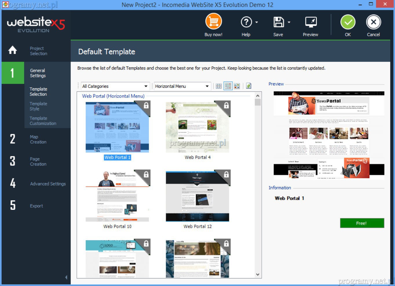Confirm with the green OK checkmark icon
This screenshot has height=286, width=395.
[x=348, y=22]
